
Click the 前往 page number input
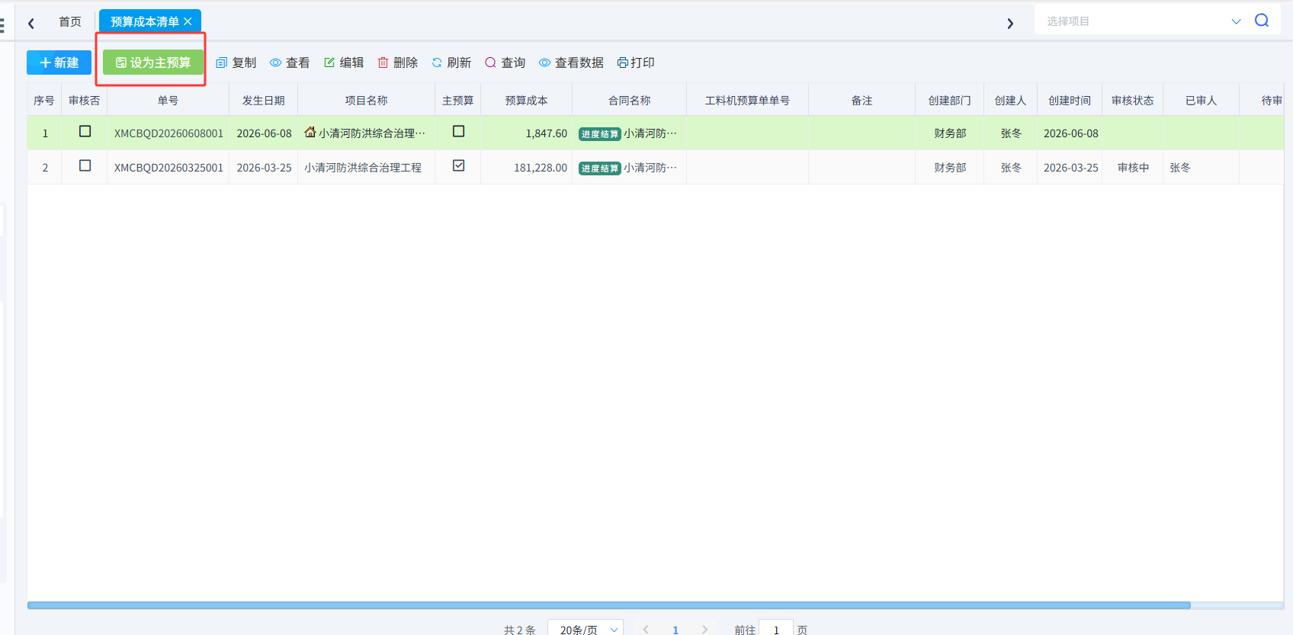(776, 629)
